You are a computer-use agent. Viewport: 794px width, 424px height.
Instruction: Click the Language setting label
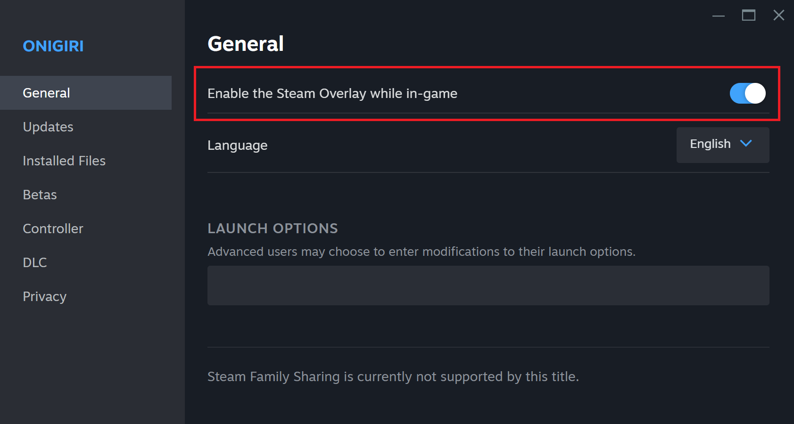click(237, 145)
